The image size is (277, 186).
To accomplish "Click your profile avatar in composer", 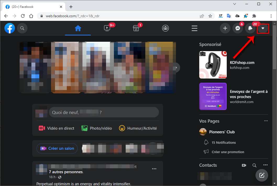I will click(x=42, y=112).
